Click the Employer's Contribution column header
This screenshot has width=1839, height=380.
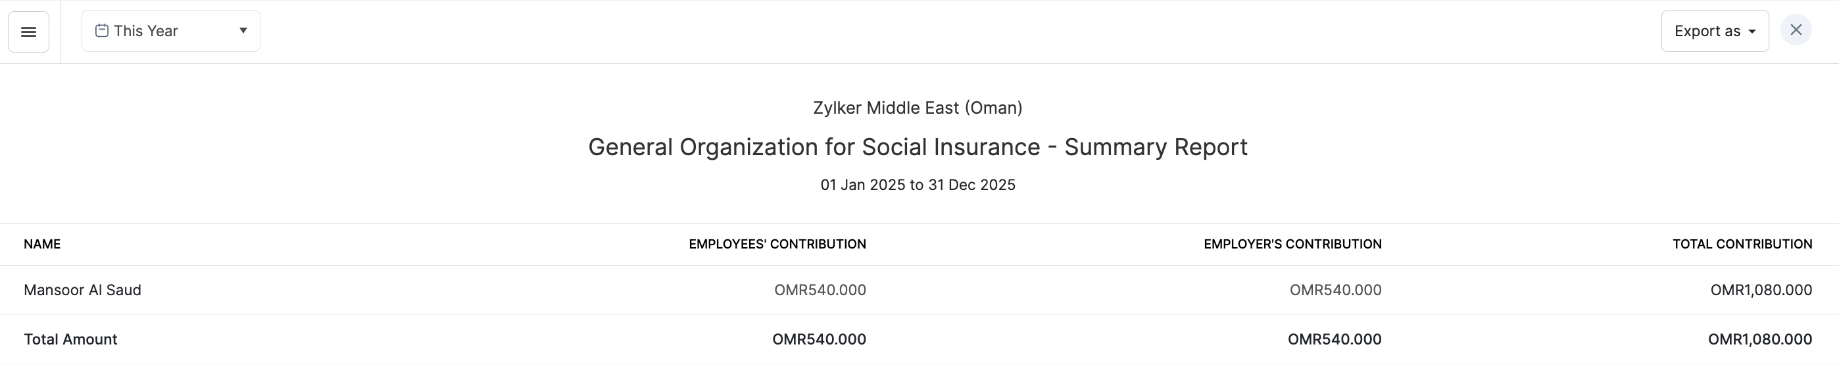[x=1292, y=244]
